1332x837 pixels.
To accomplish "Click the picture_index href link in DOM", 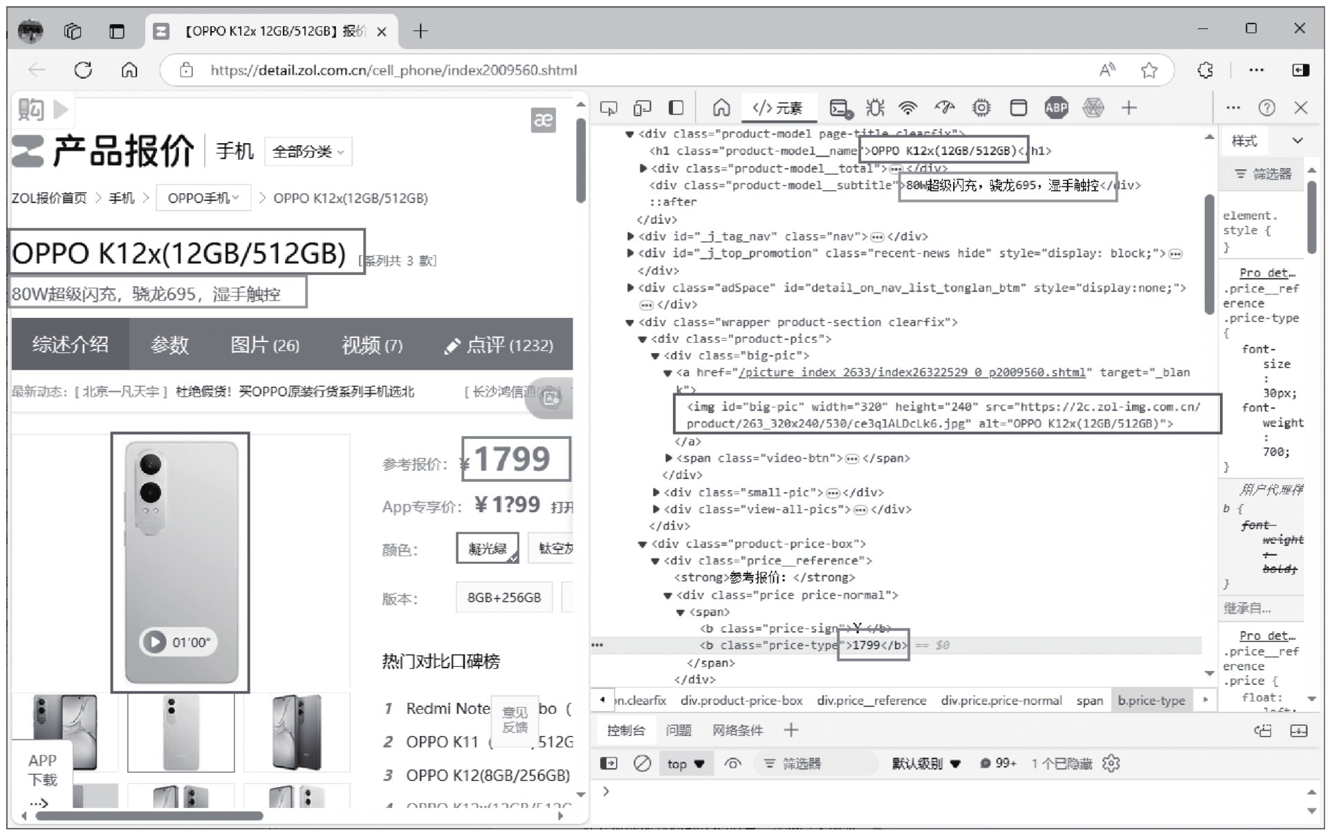I will (x=912, y=373).
